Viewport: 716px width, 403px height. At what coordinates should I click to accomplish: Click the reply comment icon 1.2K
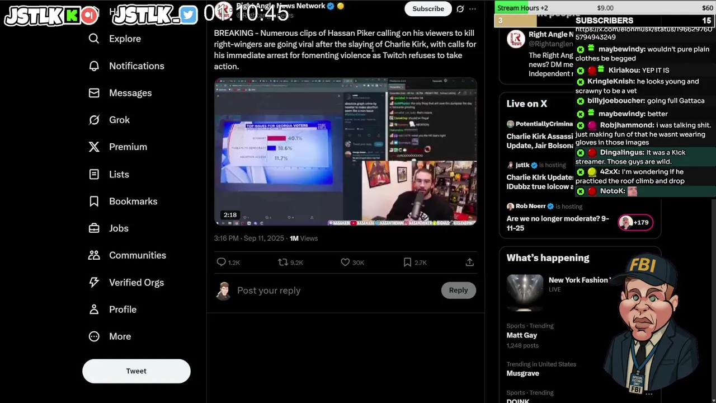222,262
